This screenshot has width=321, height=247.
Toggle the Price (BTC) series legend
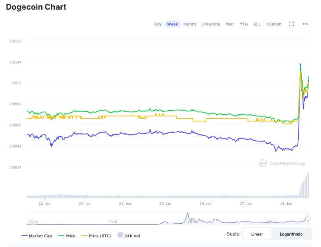pos(96,236)
